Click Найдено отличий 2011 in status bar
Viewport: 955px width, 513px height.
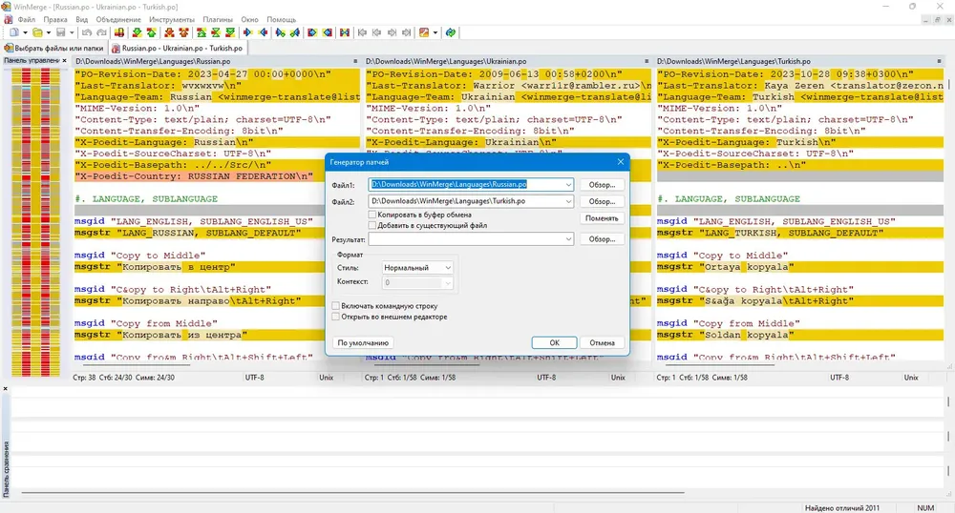pyautogui.click(x=841, y=507)
